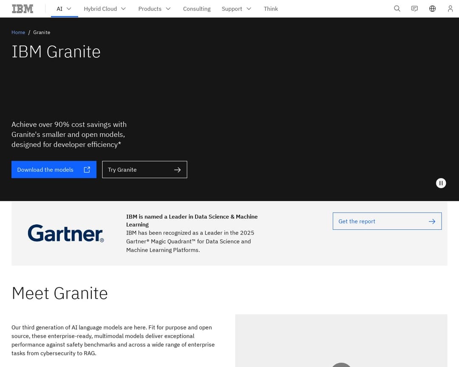Click Get the report button

pyautogui.click(x=387, y=221)
